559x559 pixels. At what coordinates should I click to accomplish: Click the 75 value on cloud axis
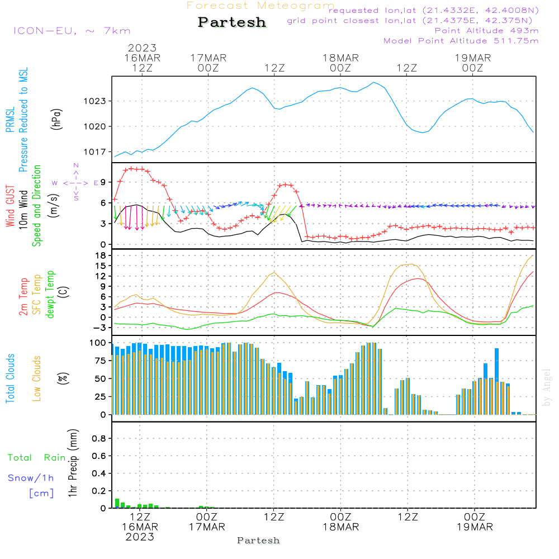coord(100,361)
